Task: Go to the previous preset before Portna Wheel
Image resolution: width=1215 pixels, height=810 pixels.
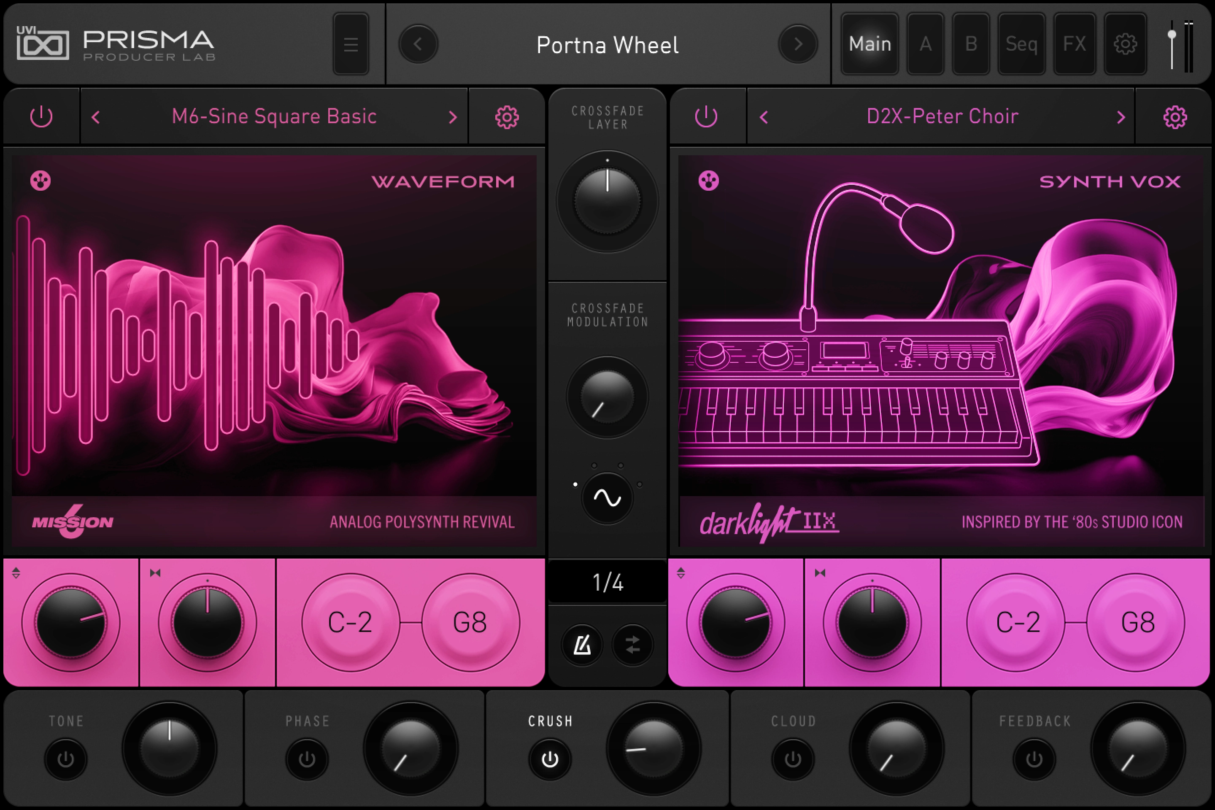Action: click(x=418, y=44)
